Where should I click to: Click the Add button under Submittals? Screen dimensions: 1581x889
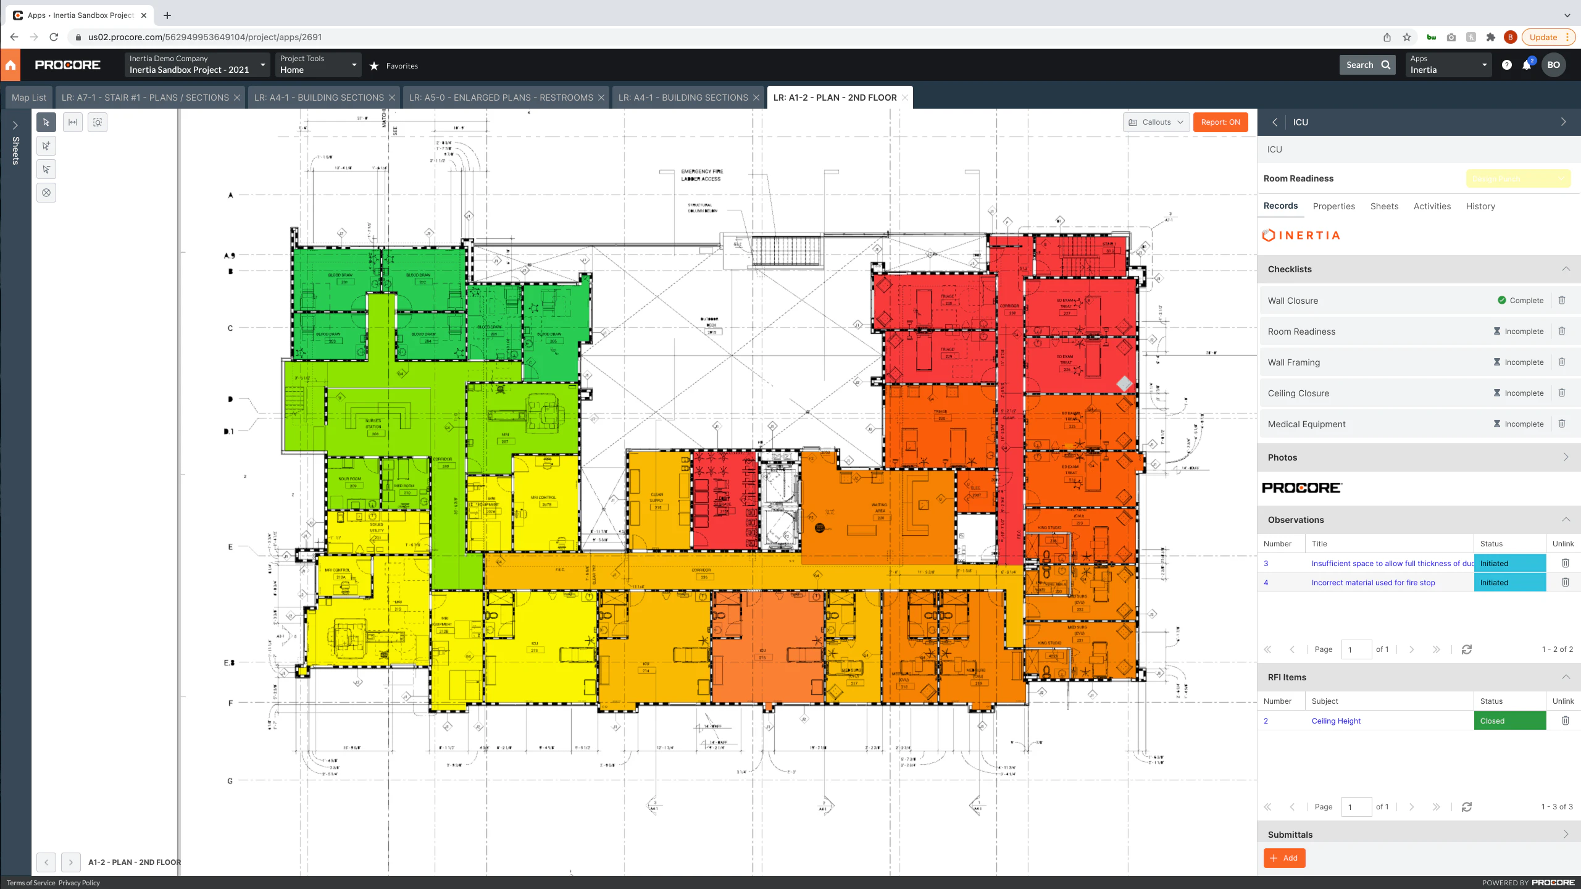coord(1283,858)
